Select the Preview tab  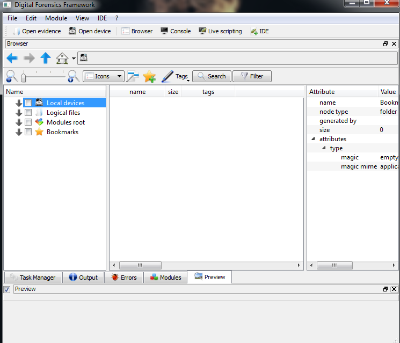(210, 277)
